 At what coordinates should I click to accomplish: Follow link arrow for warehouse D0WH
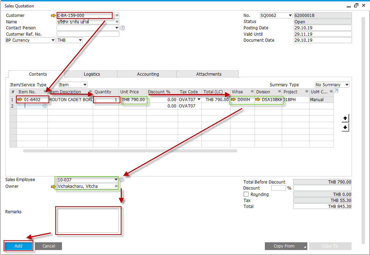click(233, 99)
